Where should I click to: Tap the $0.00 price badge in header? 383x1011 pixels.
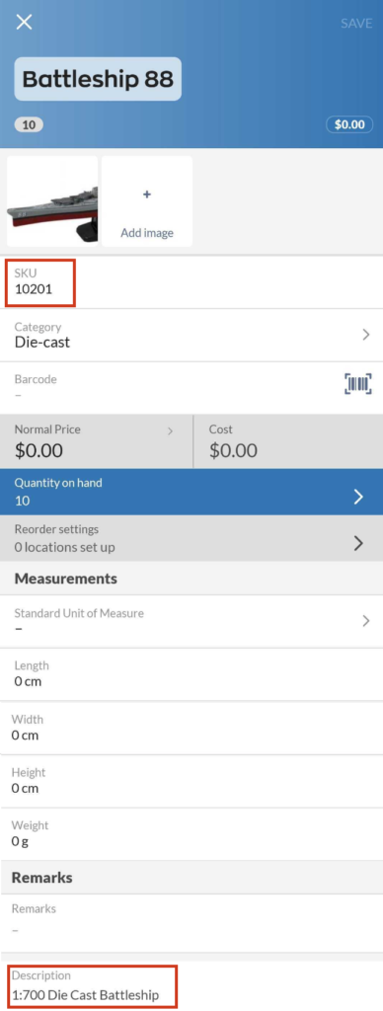[349, 124]
